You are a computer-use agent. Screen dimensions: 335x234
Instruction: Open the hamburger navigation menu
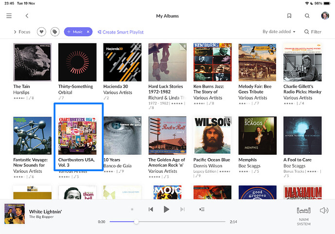tap(9, 16)
